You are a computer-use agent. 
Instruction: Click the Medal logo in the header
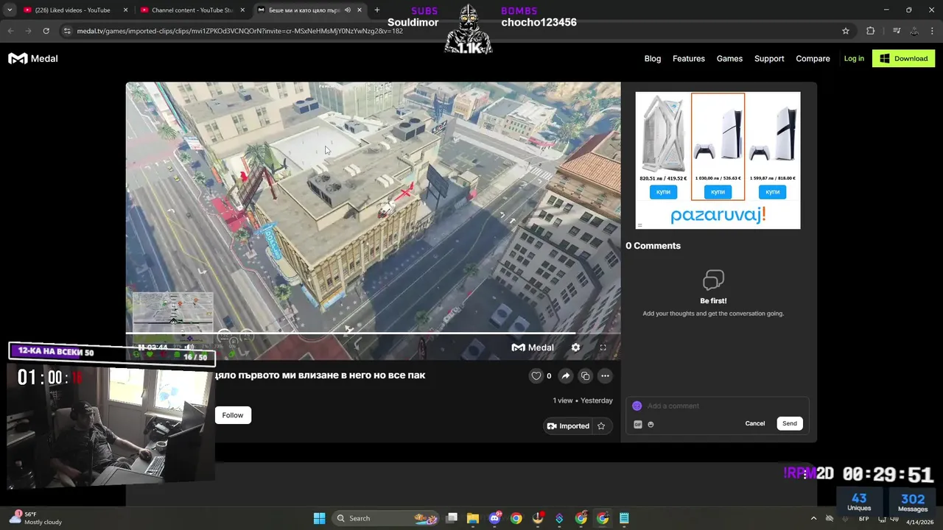(33, 58)
